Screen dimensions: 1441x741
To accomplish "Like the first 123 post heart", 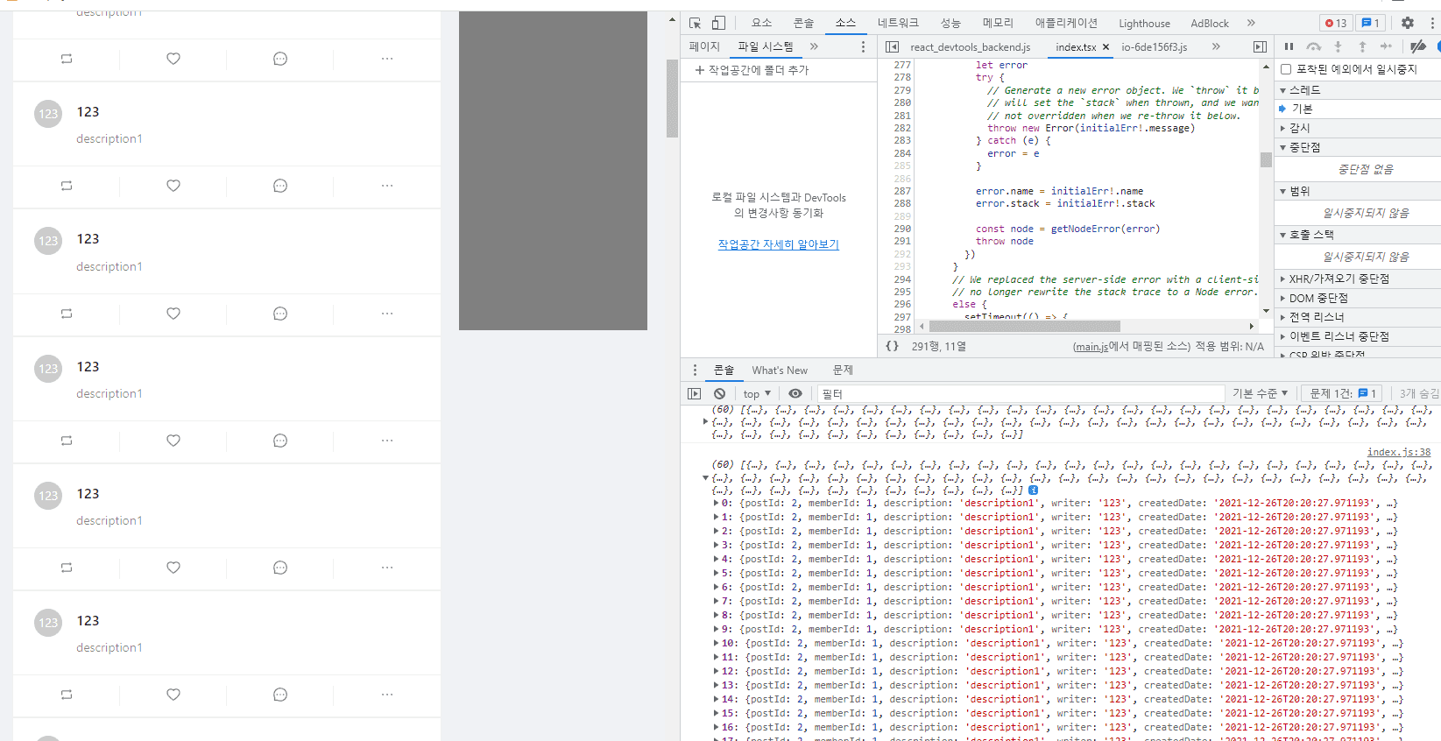I will [x=173, y=186].
